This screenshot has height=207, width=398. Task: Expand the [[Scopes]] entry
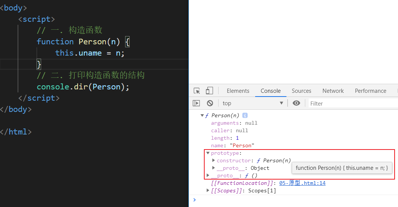click(x=208, y=190)
